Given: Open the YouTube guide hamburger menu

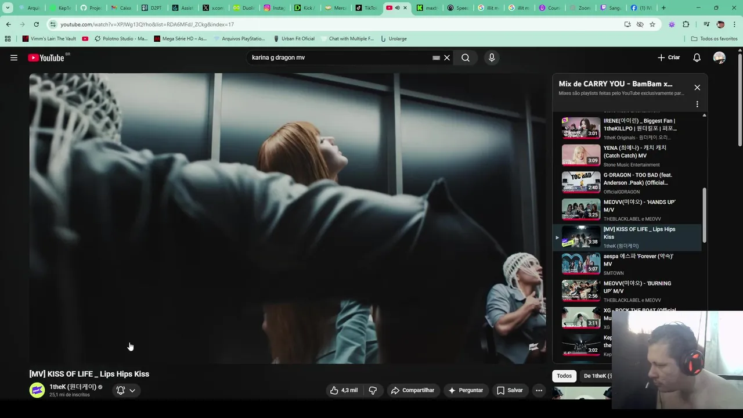Looking at the screenshot, I should point(14,57).
